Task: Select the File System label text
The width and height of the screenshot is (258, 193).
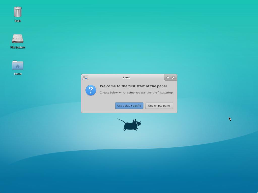Action: [x=18, y=47]
